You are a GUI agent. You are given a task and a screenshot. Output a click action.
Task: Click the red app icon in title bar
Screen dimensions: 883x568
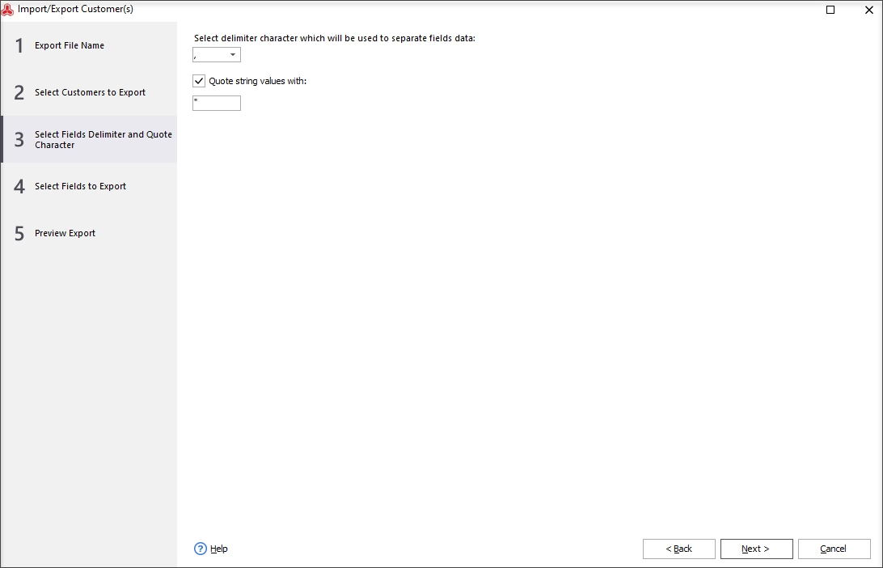tap(8, 10)
